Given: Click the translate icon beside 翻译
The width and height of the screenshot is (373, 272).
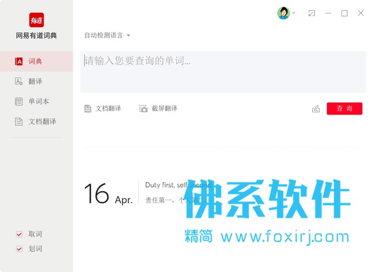Looking at the screenshot, I should click(19, 81).
